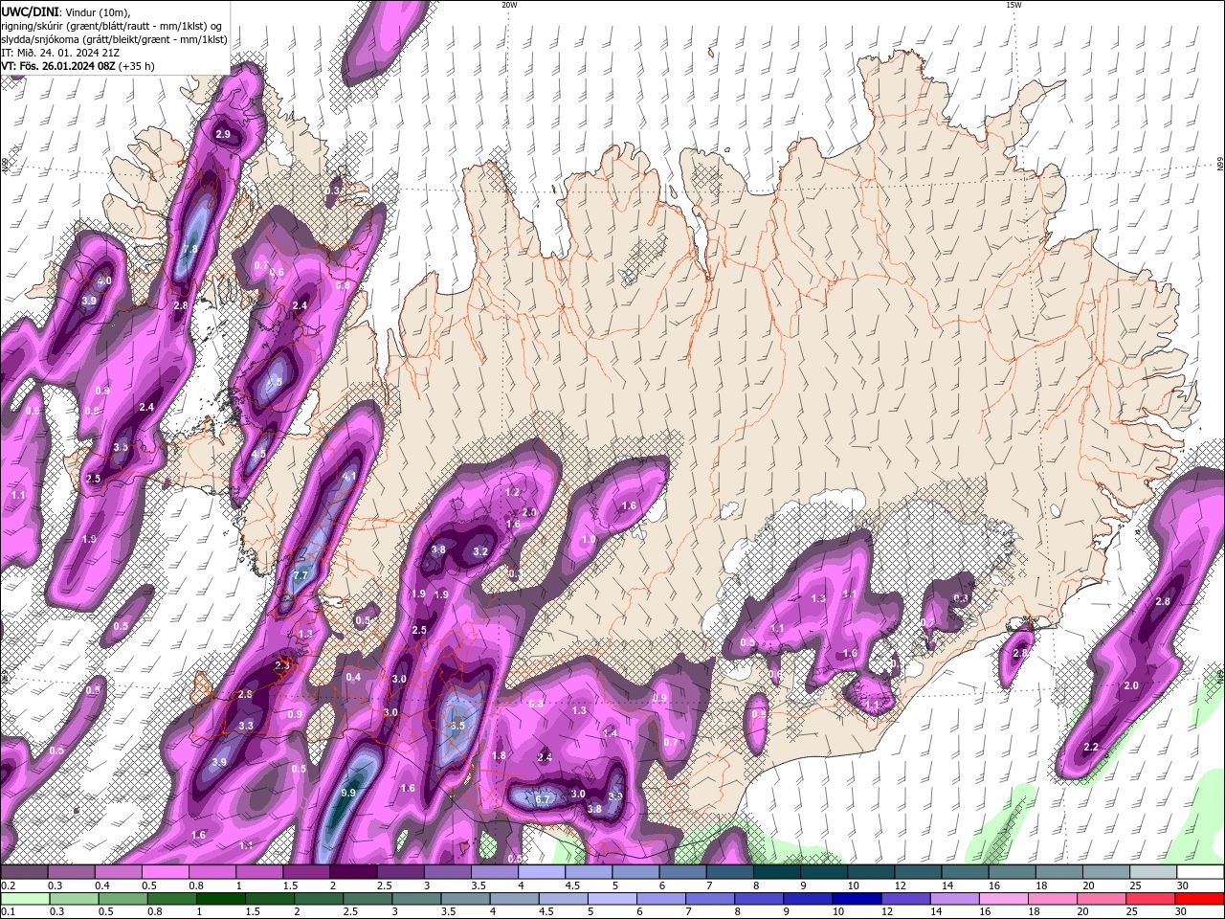Screen dimensions: 1225x919
Task: Select lower legend swatch between 1 and 1.5
Action: [222, 898]
